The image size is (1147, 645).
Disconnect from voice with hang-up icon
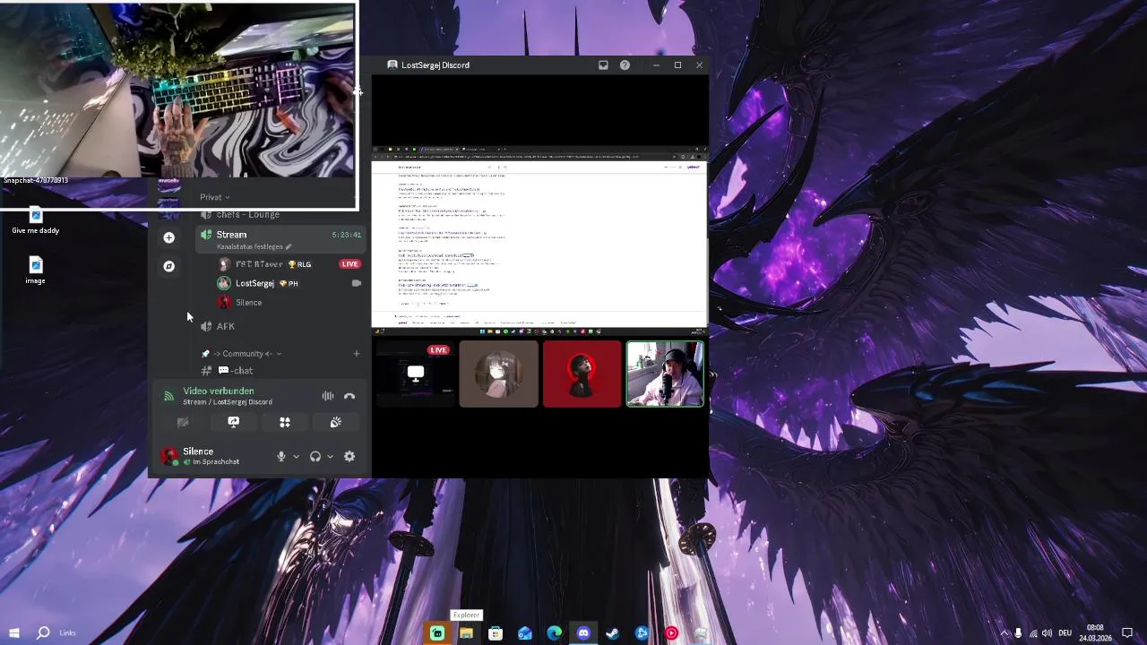pos(349,396)
